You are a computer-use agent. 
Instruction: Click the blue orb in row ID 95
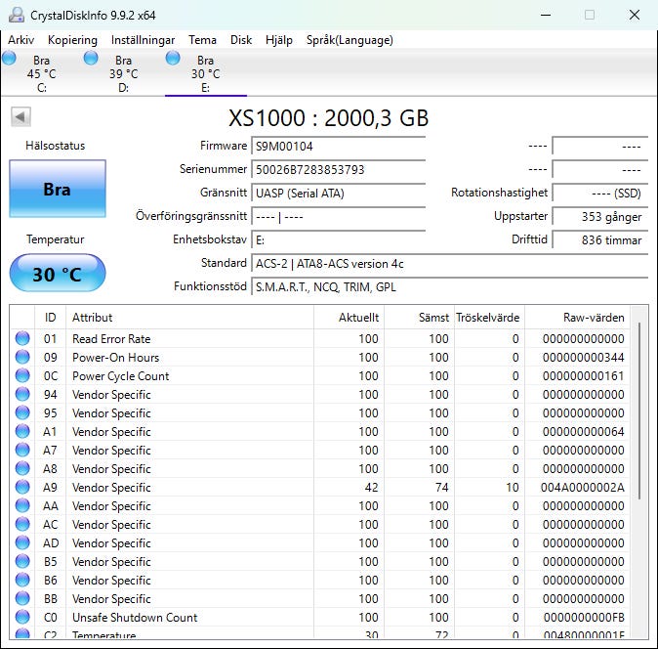pos(22,412)
